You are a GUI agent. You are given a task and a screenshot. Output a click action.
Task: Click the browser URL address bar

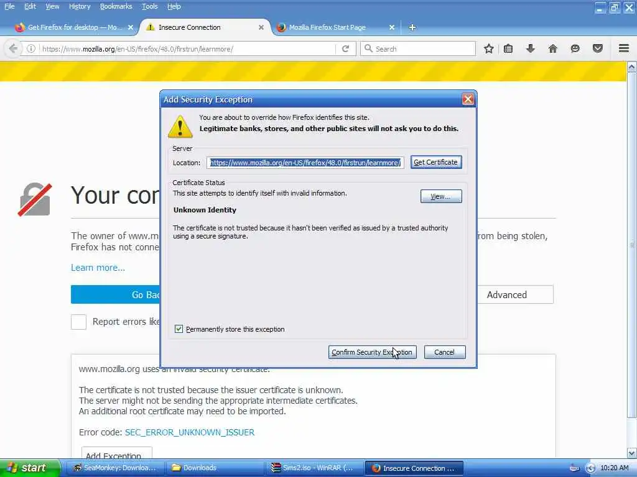click(187, 48)
